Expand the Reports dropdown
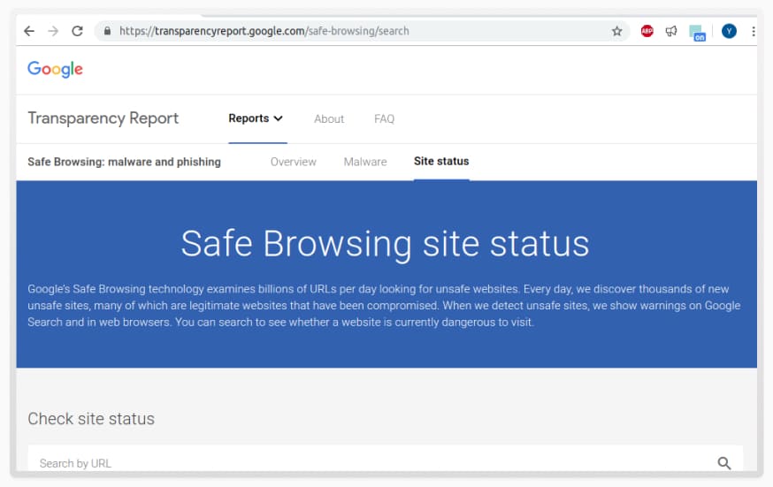Image resolution: width=773 pixels, height=487 pixels. pyautogui.click(x=256, y=118)
